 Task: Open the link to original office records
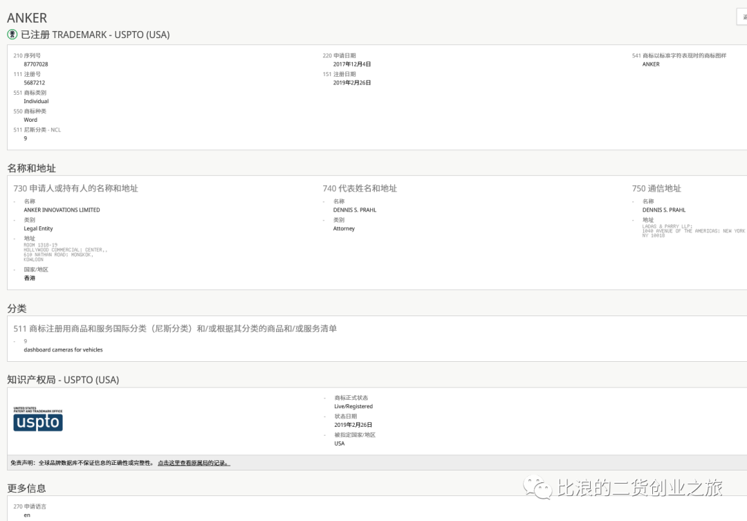194,463
